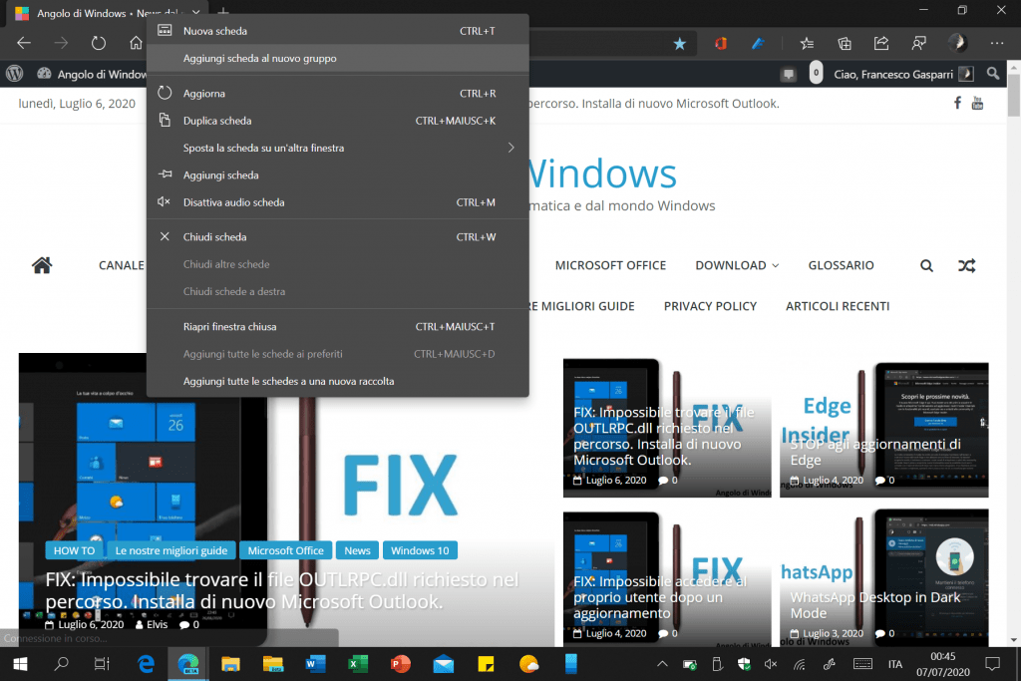Viewport: 1021px width, 681px height.
Task: Select Disattiva audio scheda to mute tab
Action: coord(234,202)
